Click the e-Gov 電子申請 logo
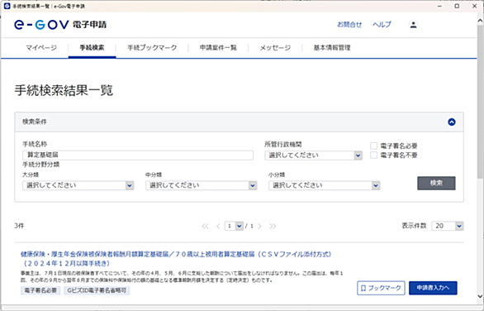Screen dimensions: 484x311 coord(60,25)
